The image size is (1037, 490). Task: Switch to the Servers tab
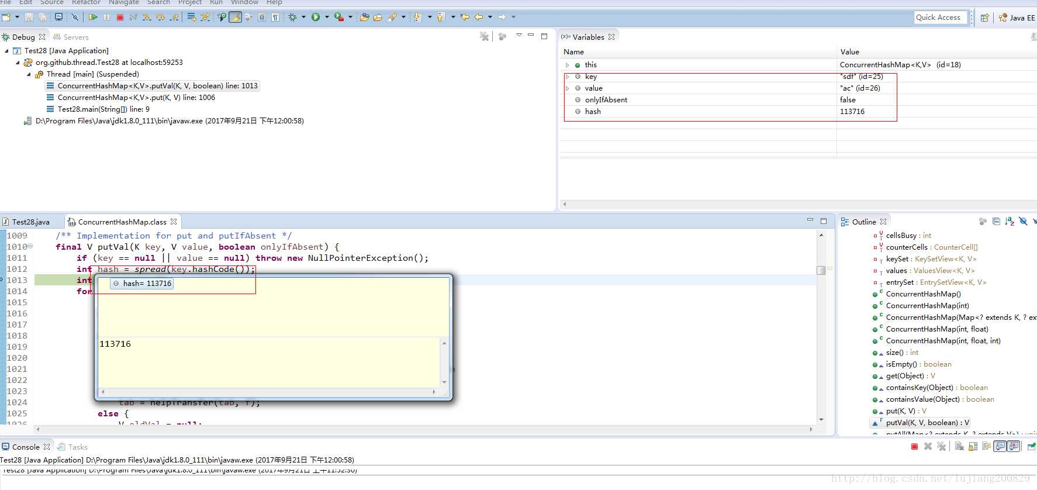pyautogui.click(x=71, y=37)
